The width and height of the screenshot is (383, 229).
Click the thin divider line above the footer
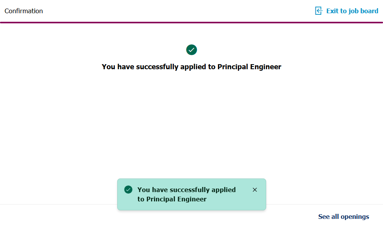pos(58,204)
